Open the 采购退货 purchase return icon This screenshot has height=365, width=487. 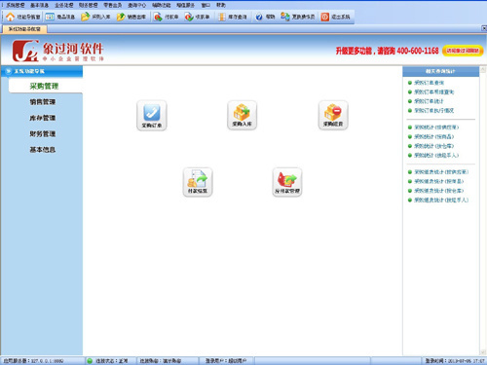pyautogui.click(x=333, y=115)
